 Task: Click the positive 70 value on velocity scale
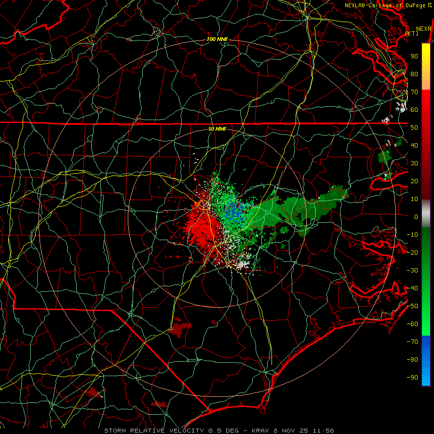[414, 92]
